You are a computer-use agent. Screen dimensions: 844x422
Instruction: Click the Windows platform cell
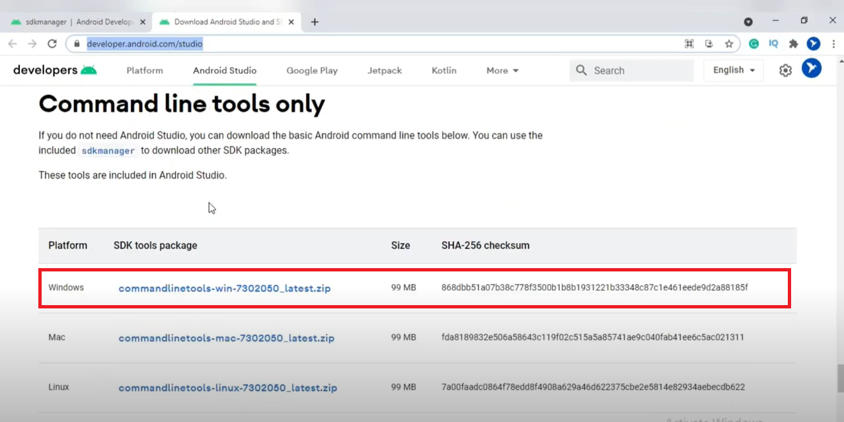click(x=66, y=287)
